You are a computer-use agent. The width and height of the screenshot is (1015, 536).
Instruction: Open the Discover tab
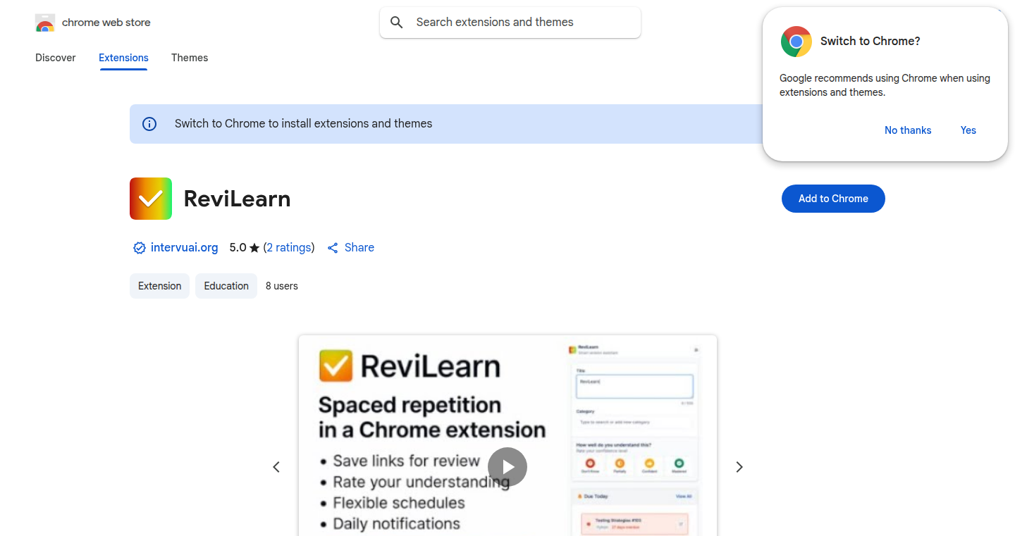(x=56, y=58)
